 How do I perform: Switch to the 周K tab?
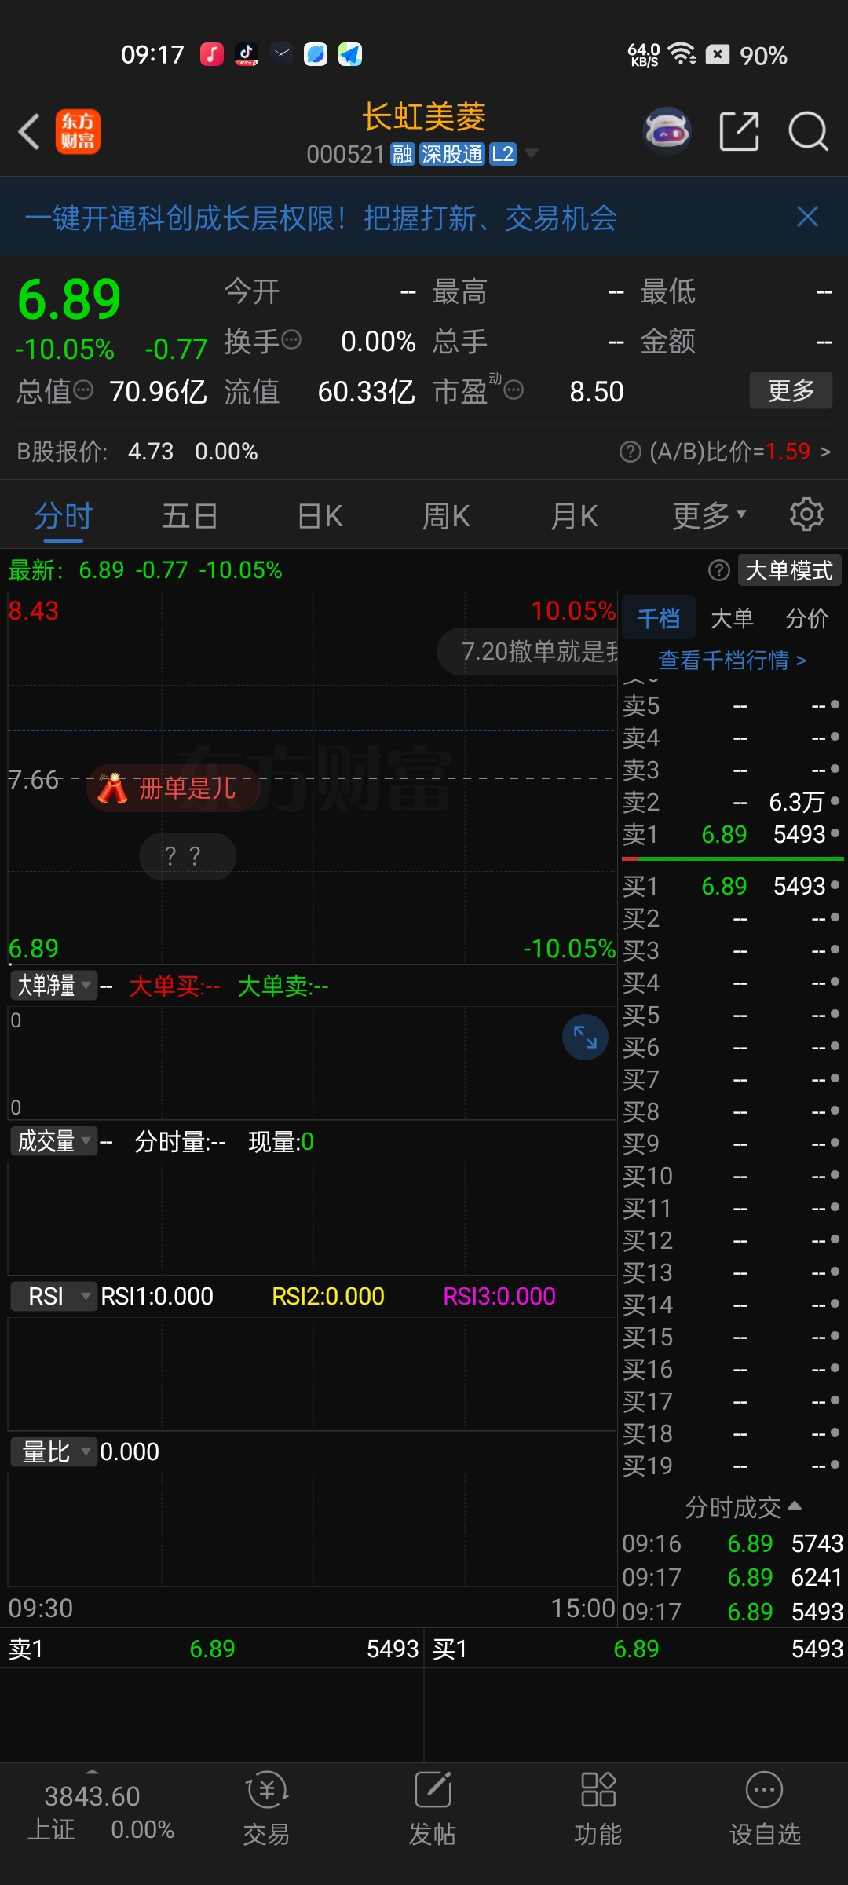[446, 516]
